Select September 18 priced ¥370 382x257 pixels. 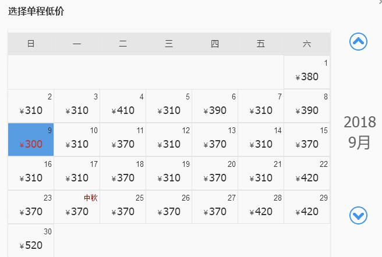123,173
